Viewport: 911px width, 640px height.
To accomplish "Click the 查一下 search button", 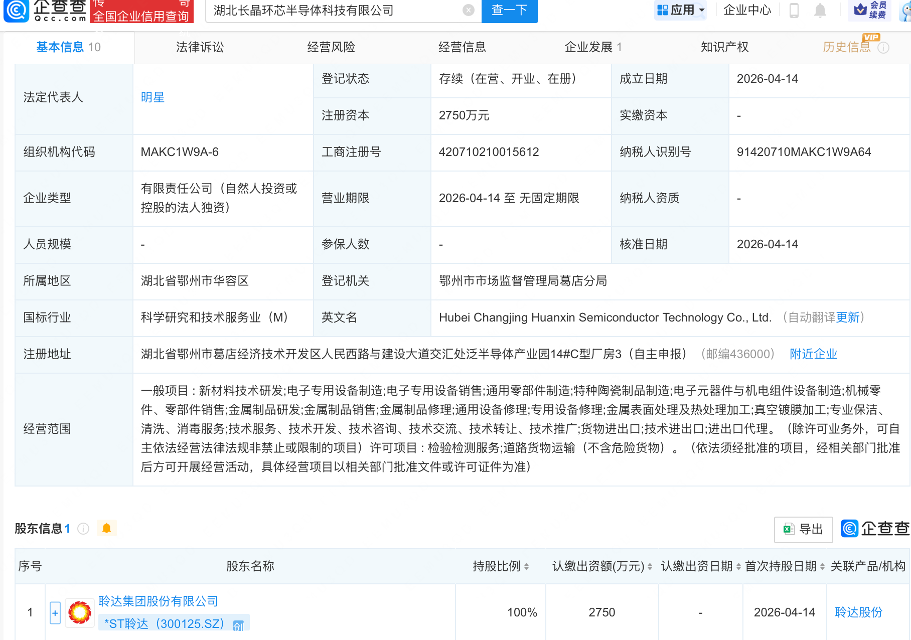I will tap(509, 11).
